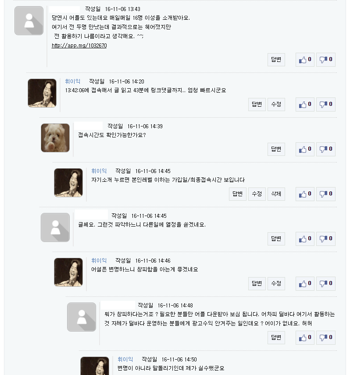Upvote 휘이익's 14:46 comment
The width and height of the screenshot is (350, 375).
coord(305,284)
